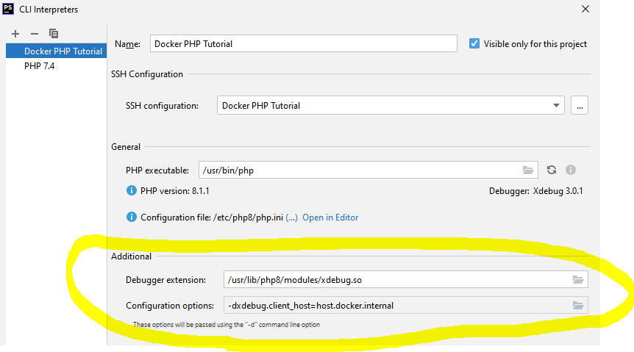This screenshot has height=352, width=634.
Task: Select PHP 7.4 interpreter
Action: [x=39, y=66]
